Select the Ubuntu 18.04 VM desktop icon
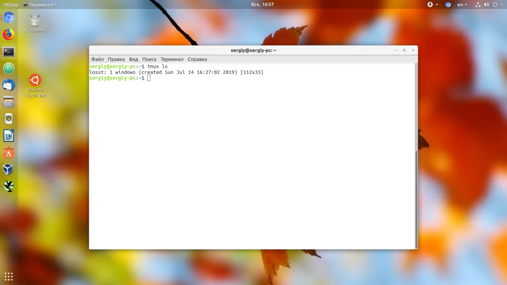 click(35, 86)
